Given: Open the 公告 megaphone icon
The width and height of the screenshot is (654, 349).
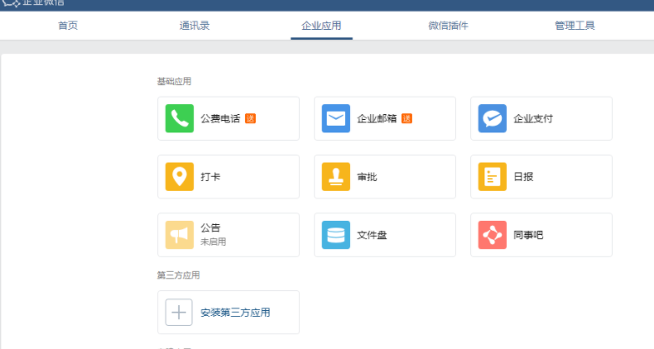Looking at the screenshot, I should click(x=180, y=235).
